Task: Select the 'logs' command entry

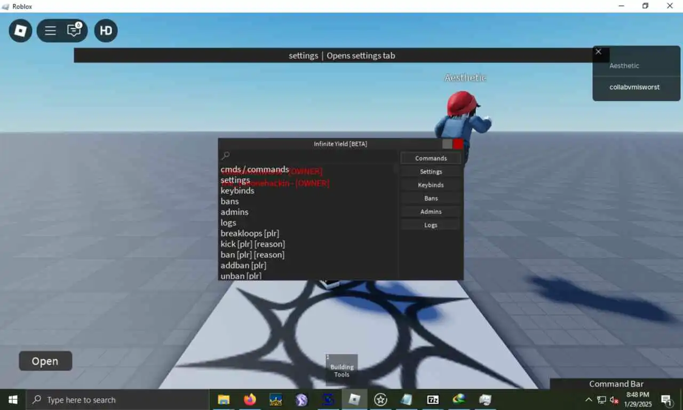Action: pyautogui.click(x=228, y=223)
